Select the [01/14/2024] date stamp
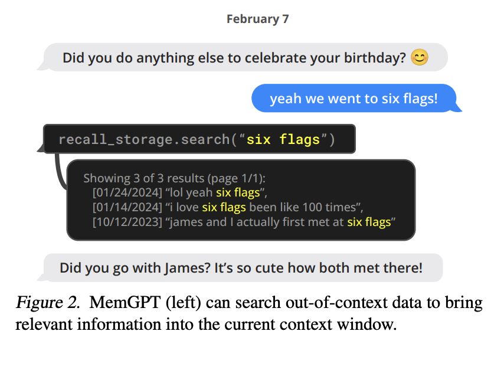This screenshot has width=504, height=367. click(126, 207)
